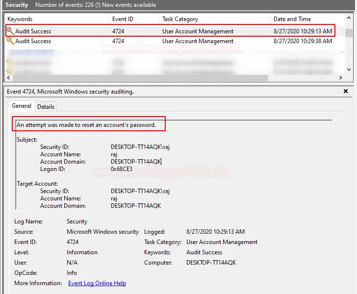Close the event 4724 preview pane

(346, 91)
